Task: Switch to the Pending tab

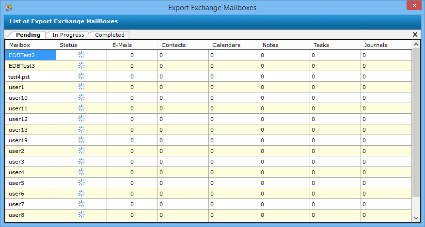Action: coord(28,35)
